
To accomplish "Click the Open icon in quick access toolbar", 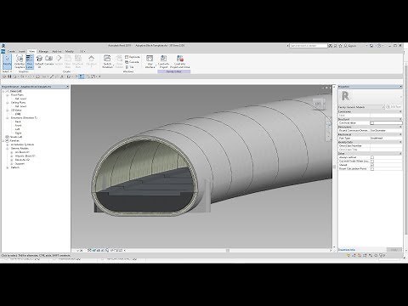I will 4,76.
